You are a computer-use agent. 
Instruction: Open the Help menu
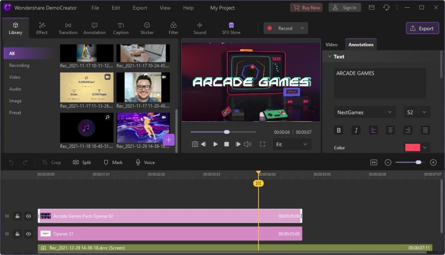coord(188,8)
